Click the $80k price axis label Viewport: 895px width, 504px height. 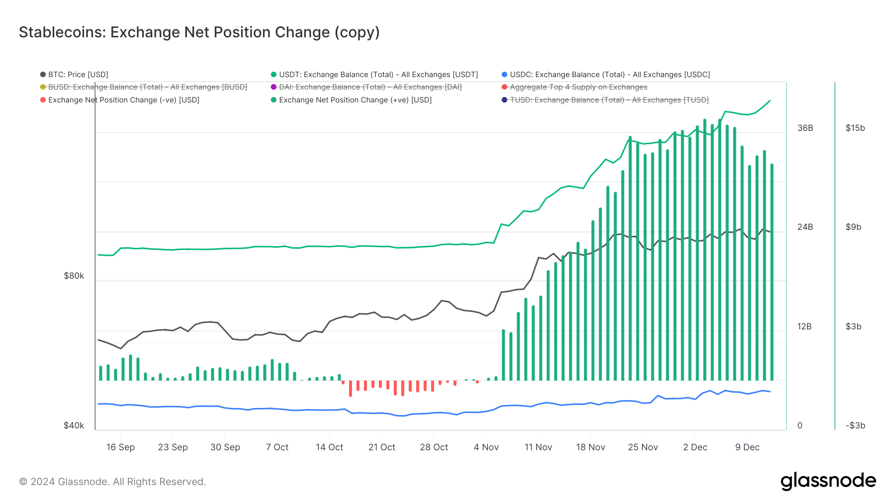[x=74, y=276]
